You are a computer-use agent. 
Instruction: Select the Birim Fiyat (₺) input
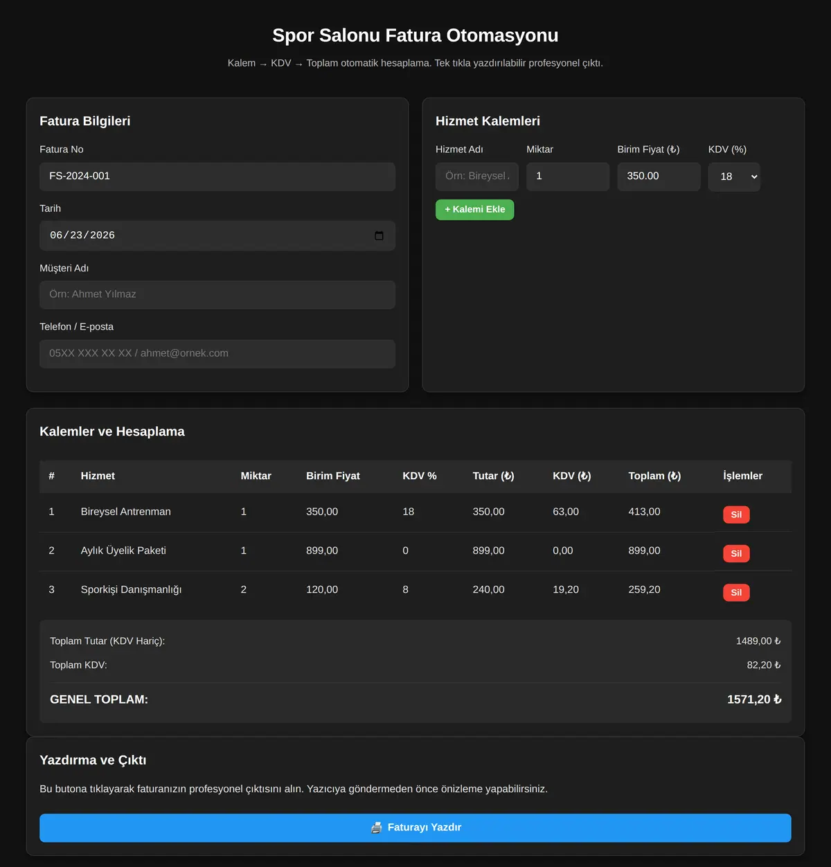click(x=659, y=177)
